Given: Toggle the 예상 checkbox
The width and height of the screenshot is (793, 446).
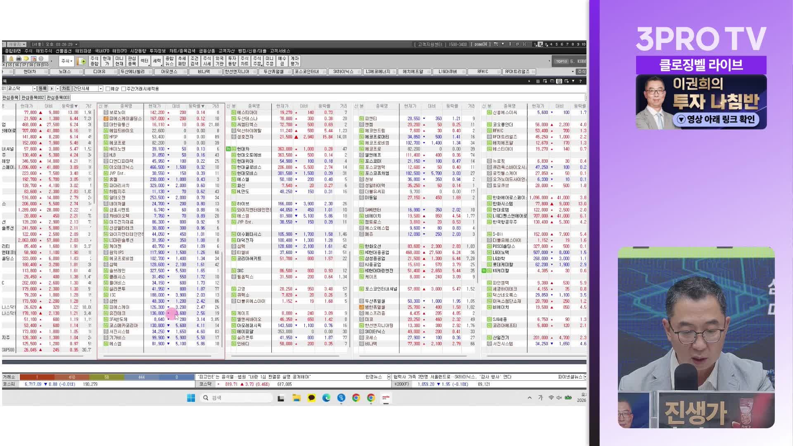Looking at the screenshot, I should click(108, 89).
